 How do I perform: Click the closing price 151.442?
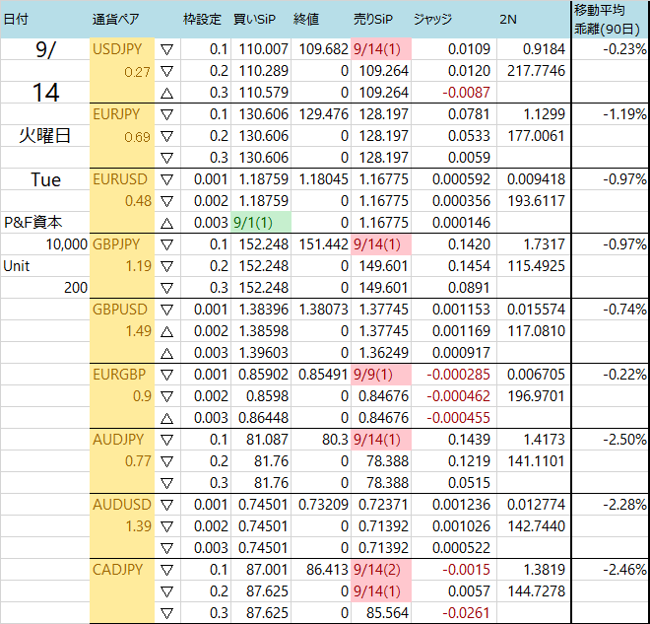coord(323,244)
